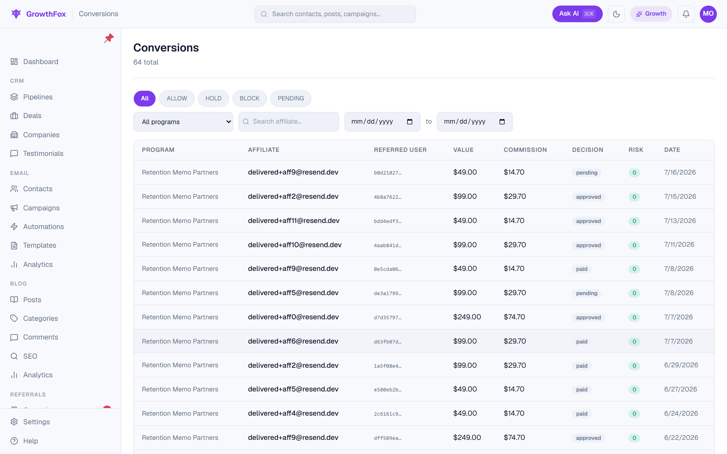Filter conversions by PENDING

[291, 98]
